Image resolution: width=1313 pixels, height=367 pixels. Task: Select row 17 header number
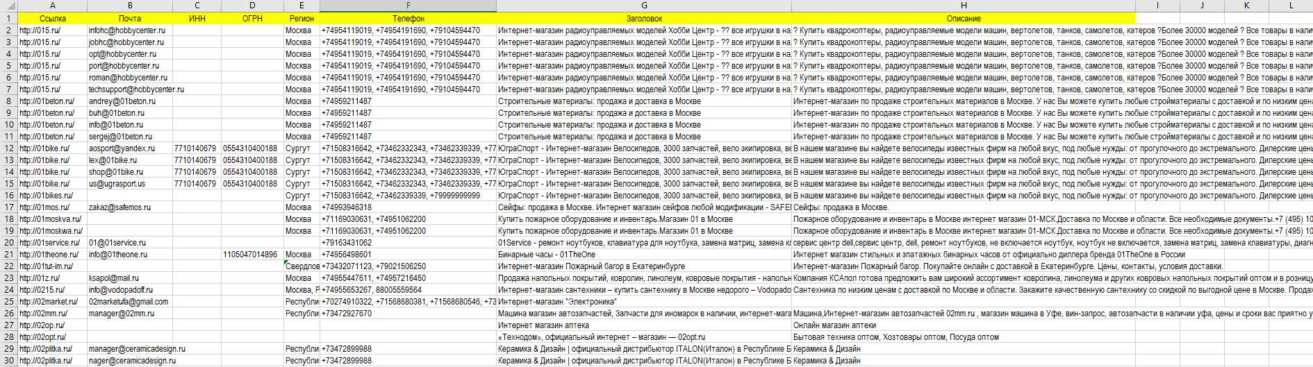click(x=8, y=207)
